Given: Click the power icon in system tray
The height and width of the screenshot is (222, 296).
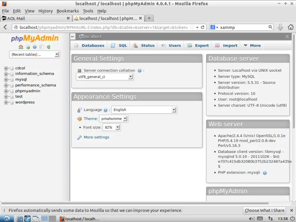Looking at the screenshot, I should click(x=292, y=218).
